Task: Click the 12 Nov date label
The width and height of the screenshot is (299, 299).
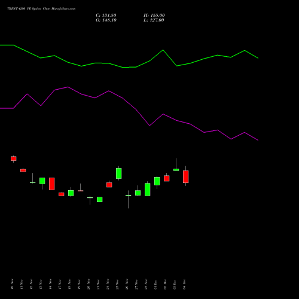Action: tap(31, 284)
